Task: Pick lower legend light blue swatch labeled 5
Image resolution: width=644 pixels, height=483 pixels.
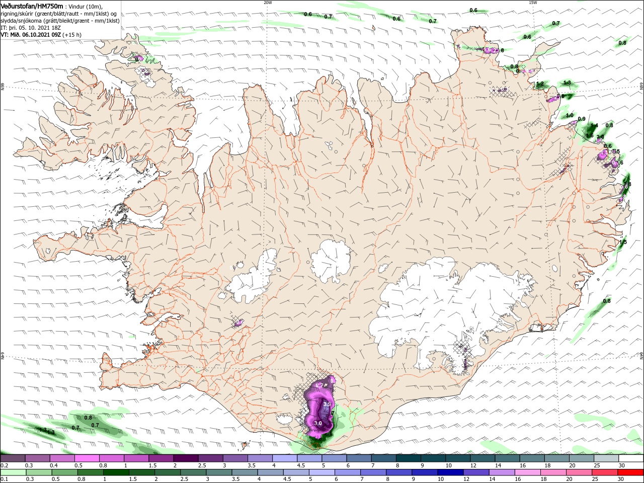Action: [x=322, y=472]
